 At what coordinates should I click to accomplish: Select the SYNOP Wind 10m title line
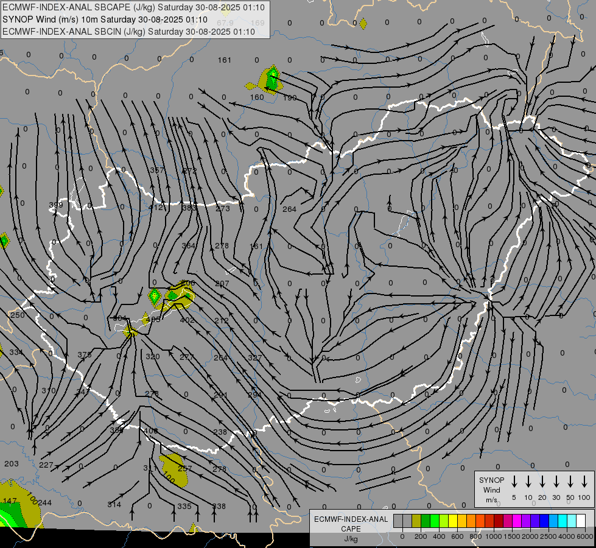click(x=105, y=19)
